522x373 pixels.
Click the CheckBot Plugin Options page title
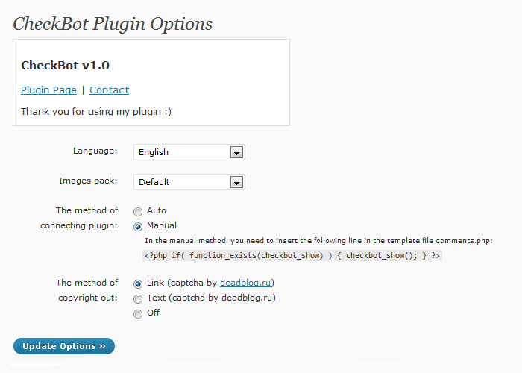113,24
